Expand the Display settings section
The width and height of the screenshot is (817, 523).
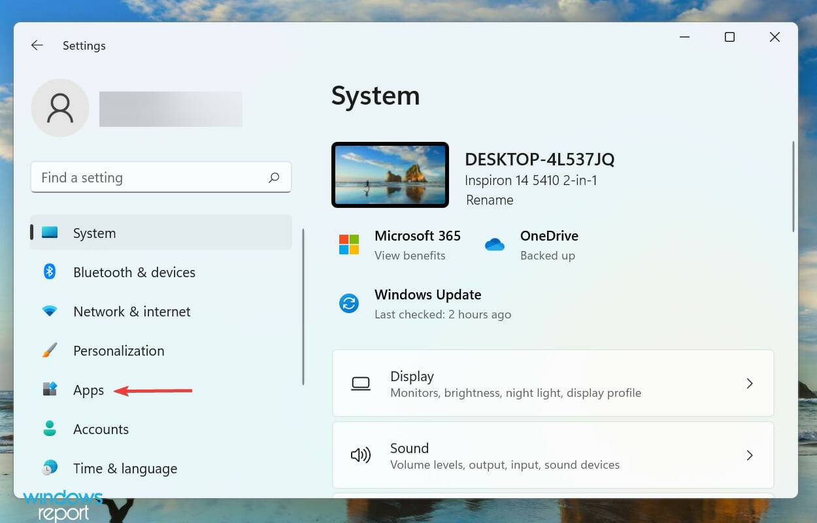click(x=552, y=383)
